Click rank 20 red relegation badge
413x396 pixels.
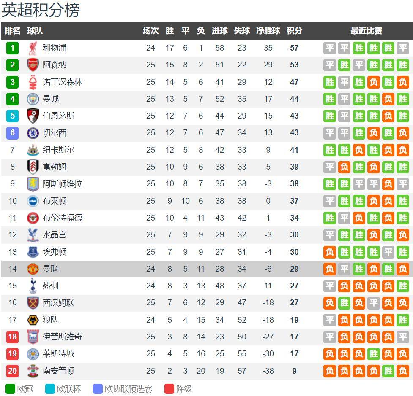12,371
